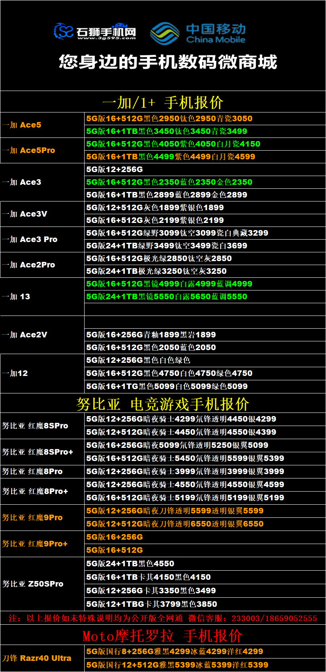The image size is (326, 672).
Task: Click 一加12 16+1TG 黑色5099 row
Action: (x=205, y=386)
